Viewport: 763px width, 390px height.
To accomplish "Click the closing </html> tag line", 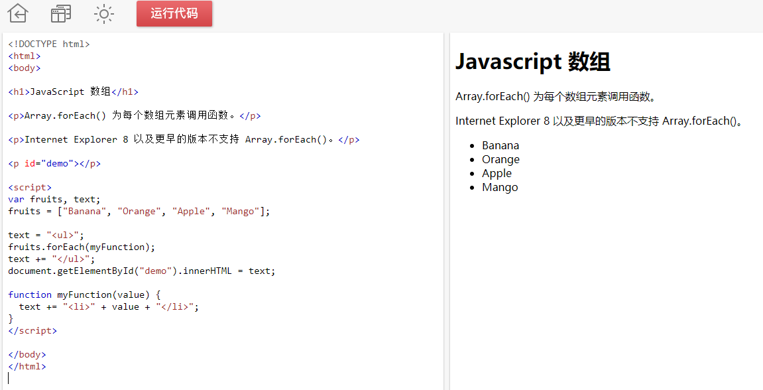I will pyautogui.click(x=27, y=366).
